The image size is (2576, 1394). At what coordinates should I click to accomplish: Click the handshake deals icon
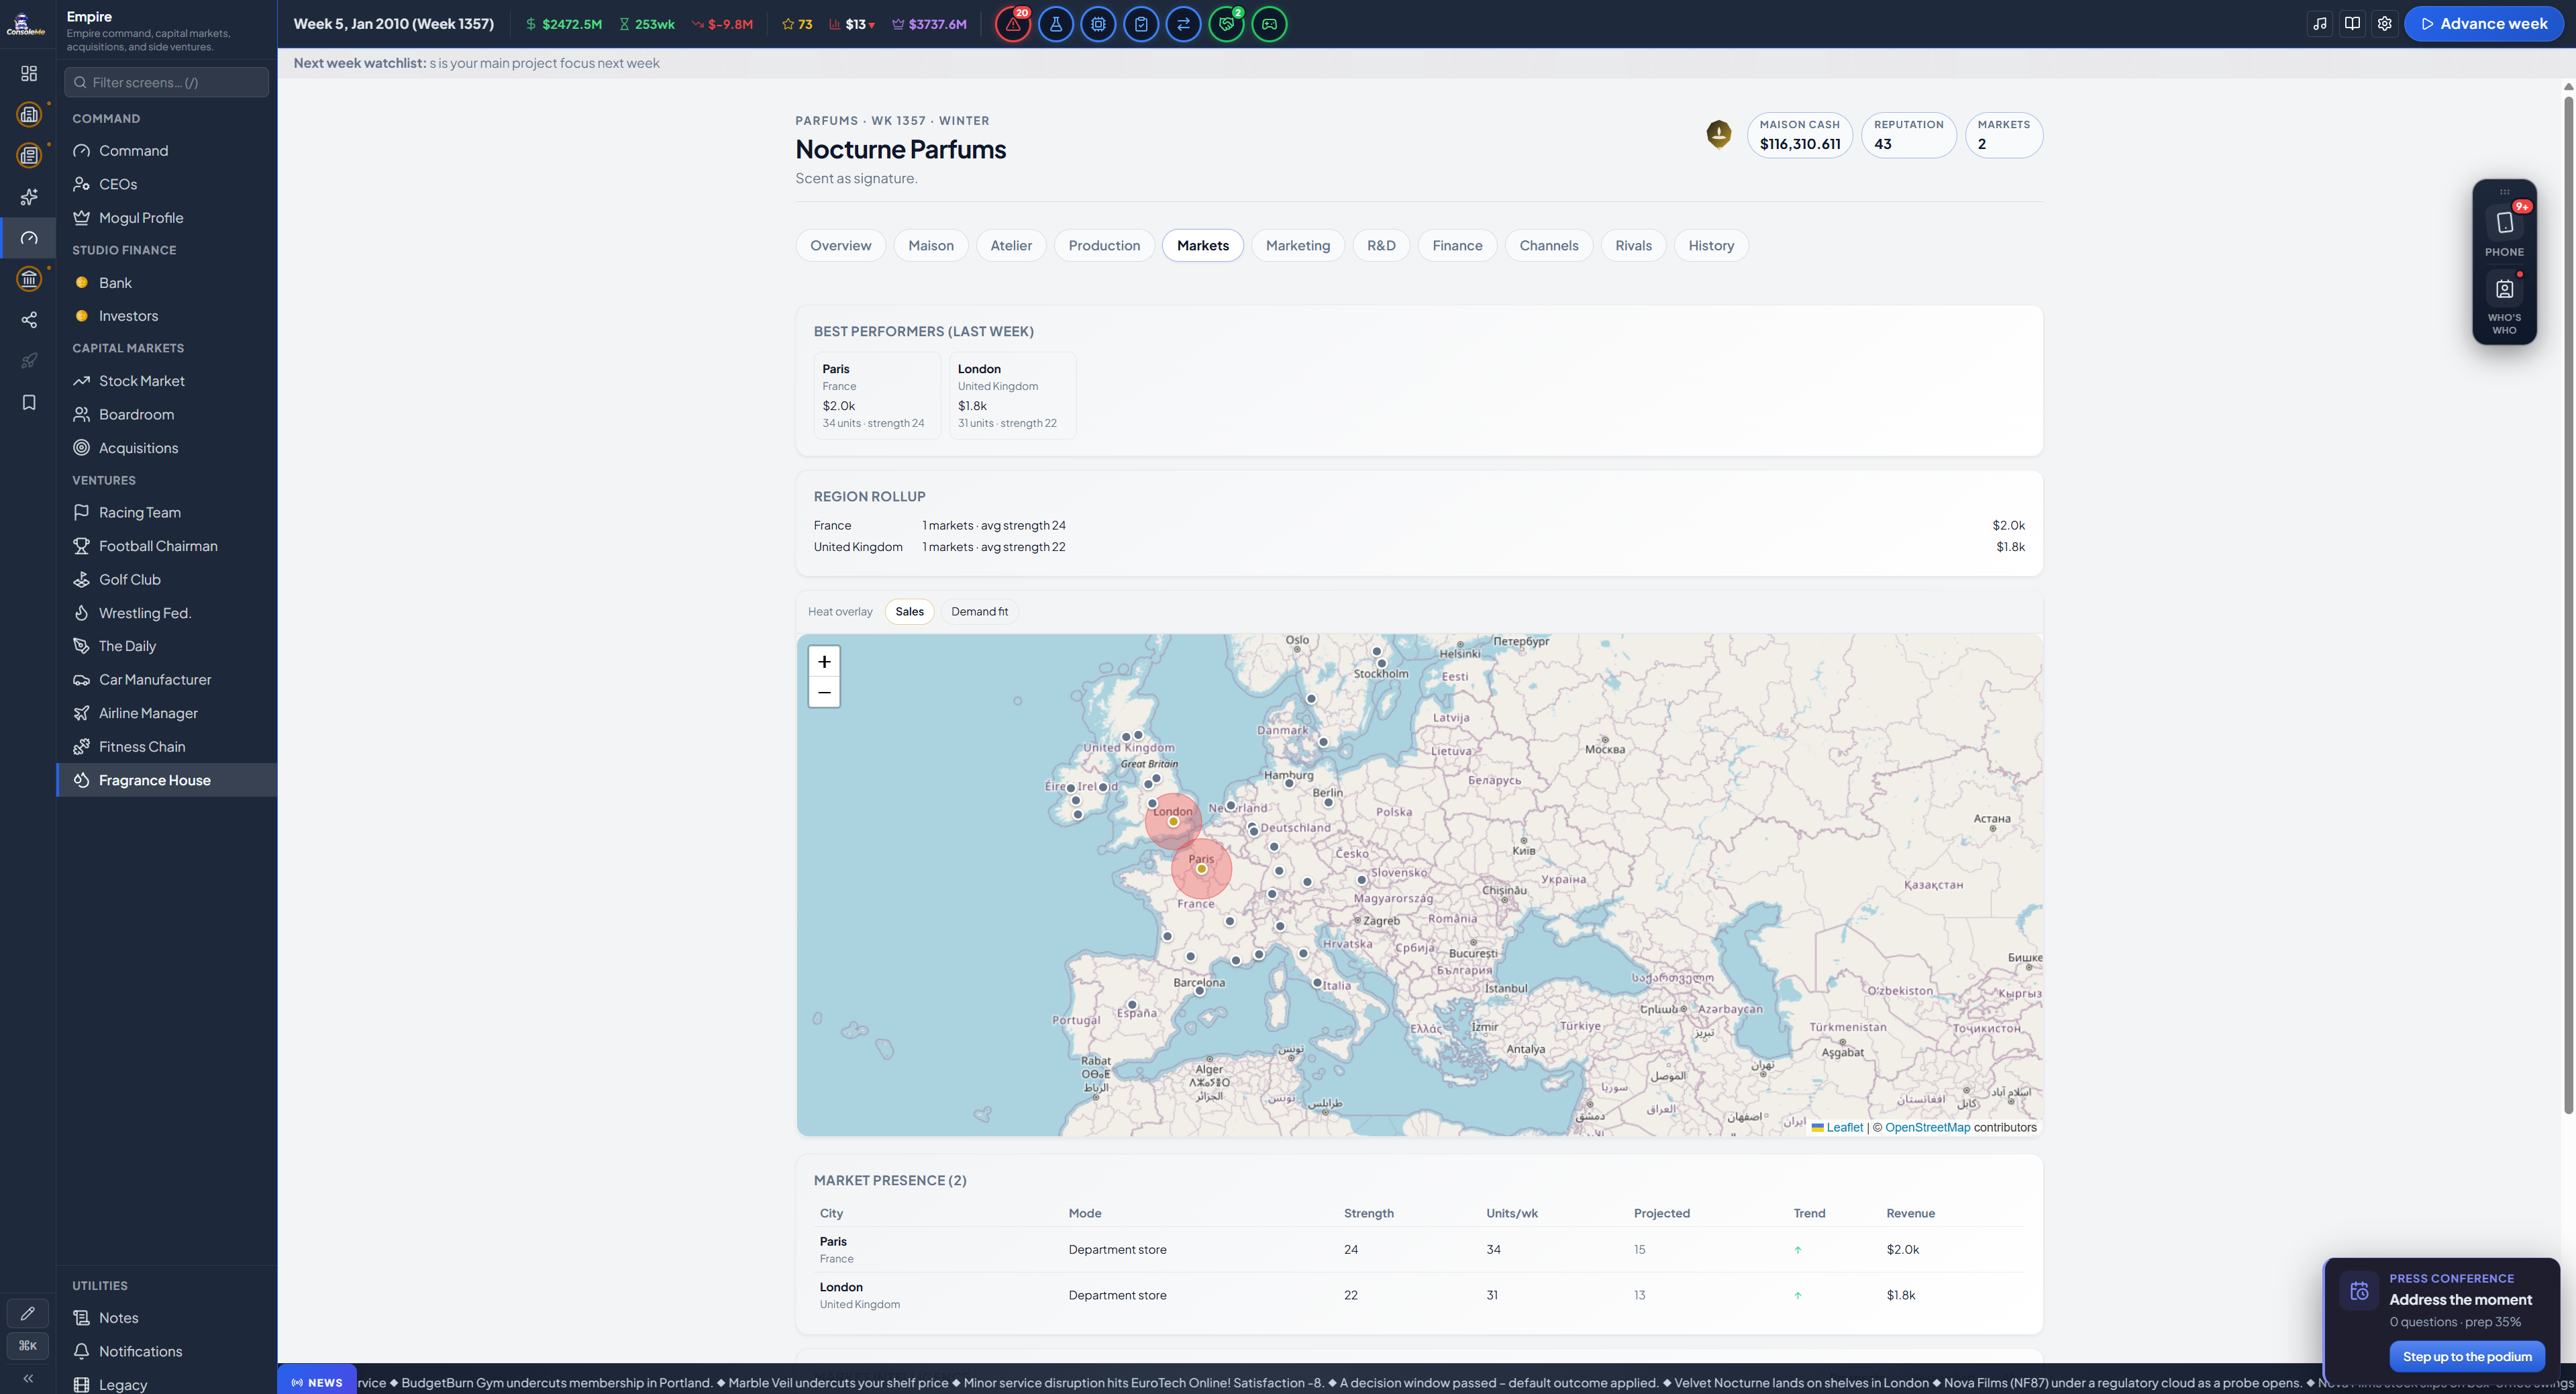[1226, 24]
